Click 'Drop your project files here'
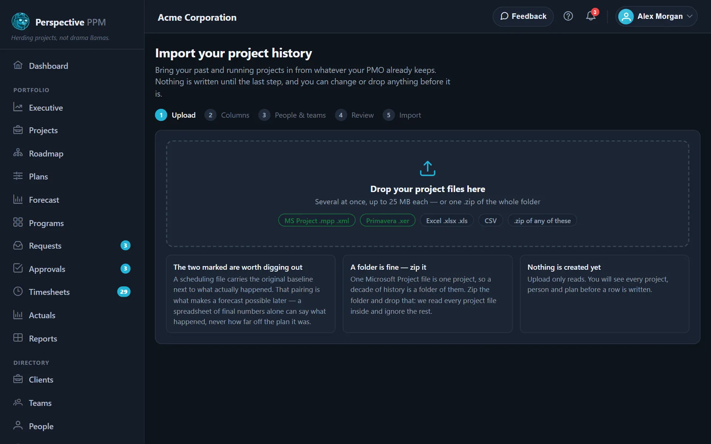The width and height of the screenshot is (711, 444). tap(427, 189)
